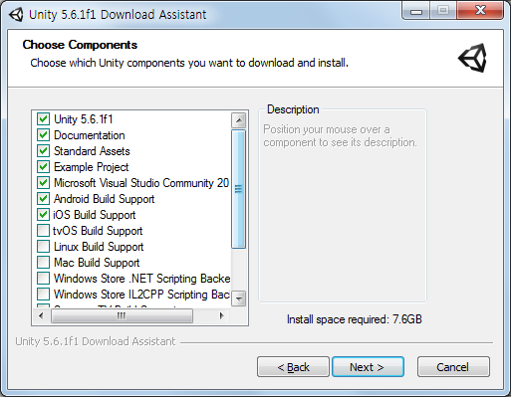Check Windows Store IL2CPP Scripting Backend
The height and width of the screenshot is (397, 511).
[43, 294]
